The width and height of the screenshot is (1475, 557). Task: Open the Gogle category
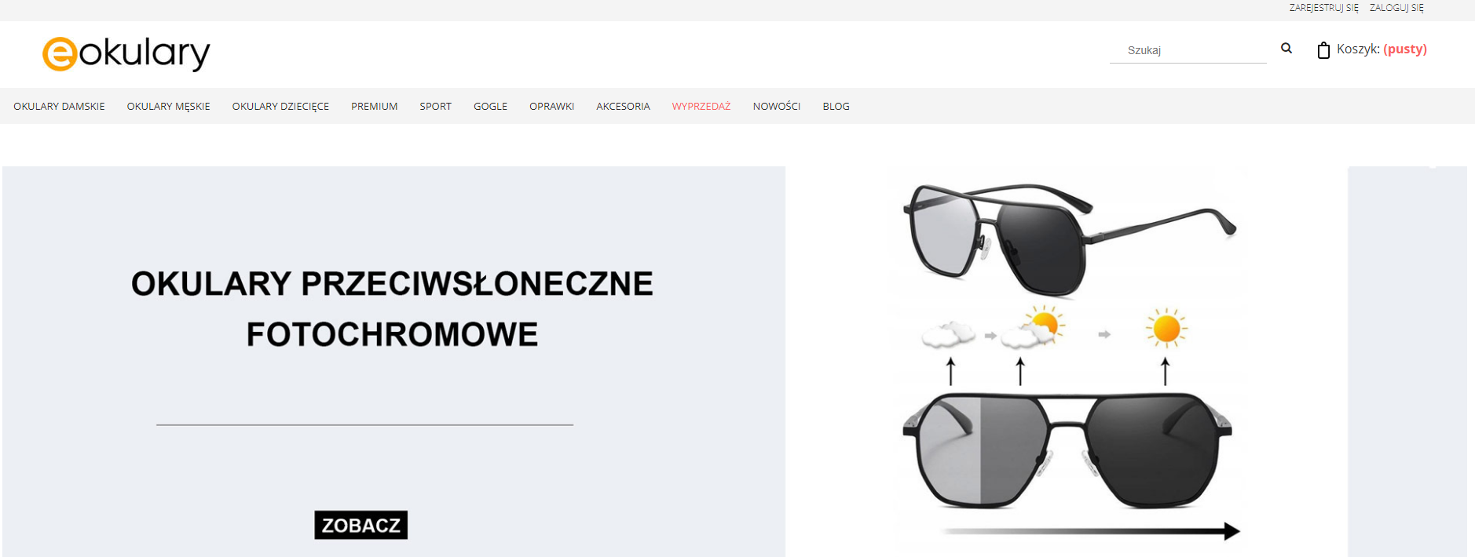[x=490, y=106]
